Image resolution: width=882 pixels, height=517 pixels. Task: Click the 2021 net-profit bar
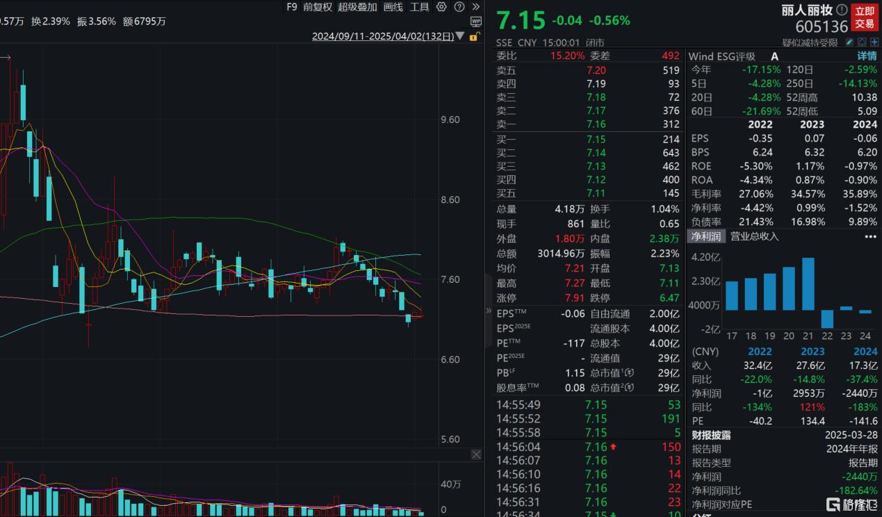click(808, 284)
